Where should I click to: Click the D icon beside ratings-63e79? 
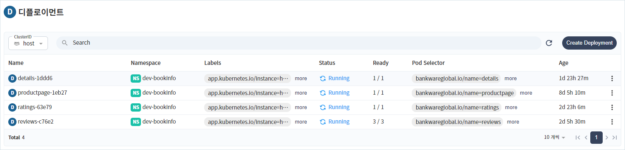pos(12,107)
